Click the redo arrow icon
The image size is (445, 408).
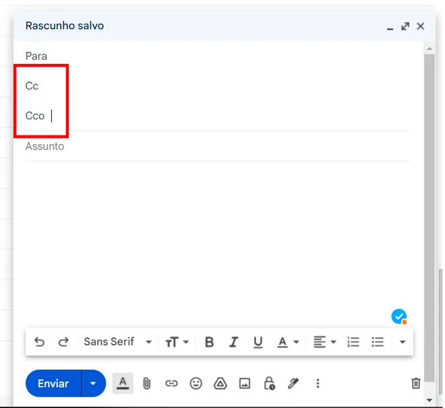point(63,342)
